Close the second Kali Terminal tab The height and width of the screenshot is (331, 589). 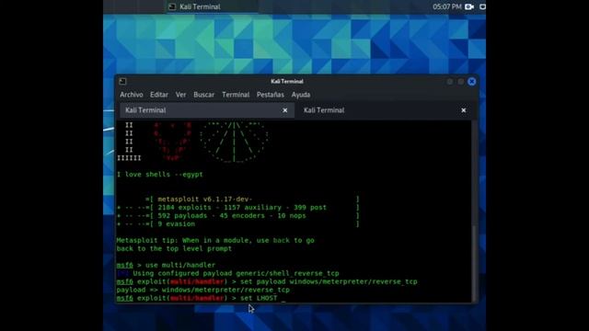pyautogui.click(x=464, y=110)
